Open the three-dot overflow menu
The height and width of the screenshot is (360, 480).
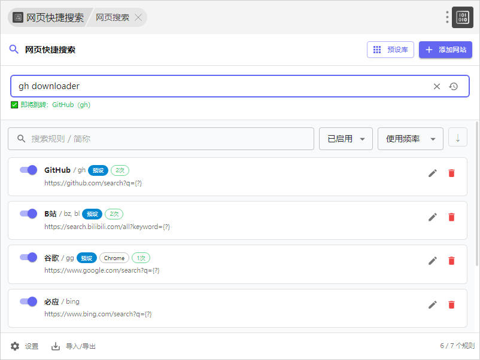[x=447, y=17]
